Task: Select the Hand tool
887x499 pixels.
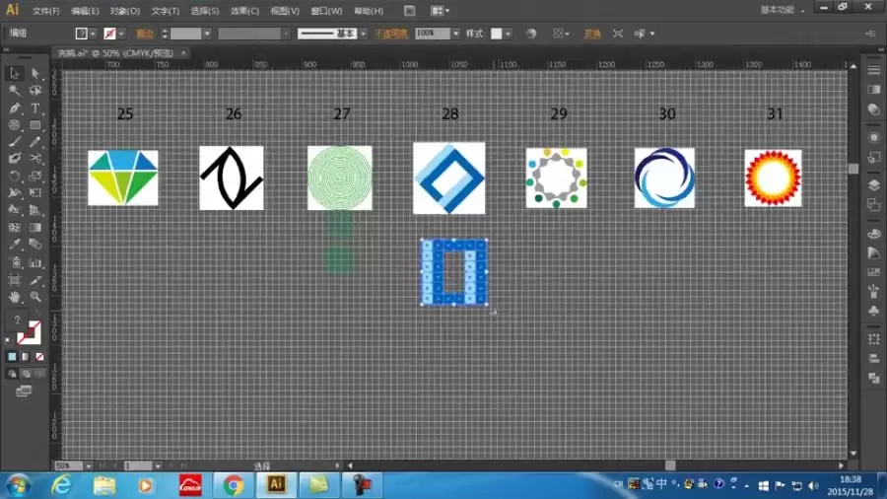Action: click(x=14, y=297)
